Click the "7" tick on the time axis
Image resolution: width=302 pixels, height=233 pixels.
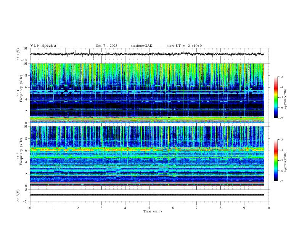(197, 208)
